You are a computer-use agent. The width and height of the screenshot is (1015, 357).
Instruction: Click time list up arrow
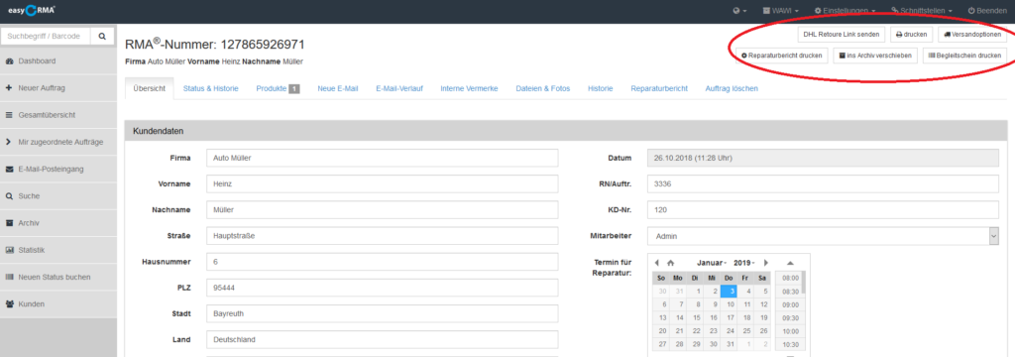click(790, 263)
